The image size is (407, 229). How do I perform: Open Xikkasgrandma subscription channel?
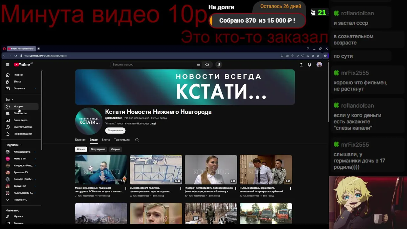pos(22,152)
